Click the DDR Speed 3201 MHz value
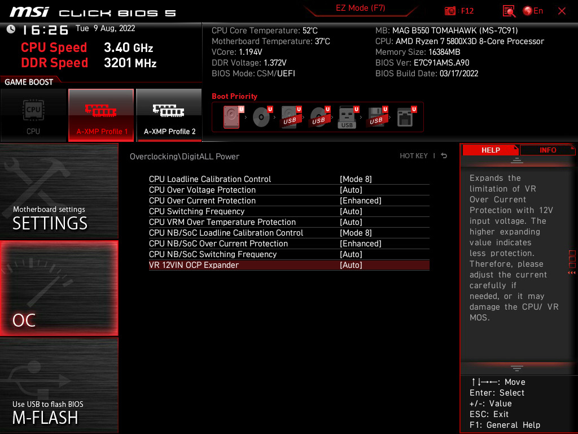This screenshot has height=434, width=578. 130,63
